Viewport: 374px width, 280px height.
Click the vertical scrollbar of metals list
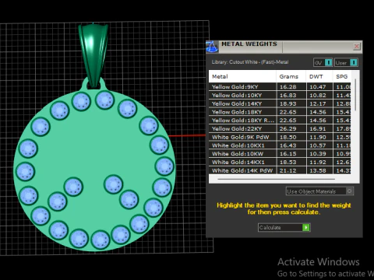point(355,95)
